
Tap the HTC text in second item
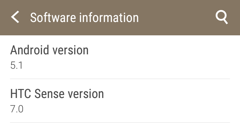click(21, 94)
